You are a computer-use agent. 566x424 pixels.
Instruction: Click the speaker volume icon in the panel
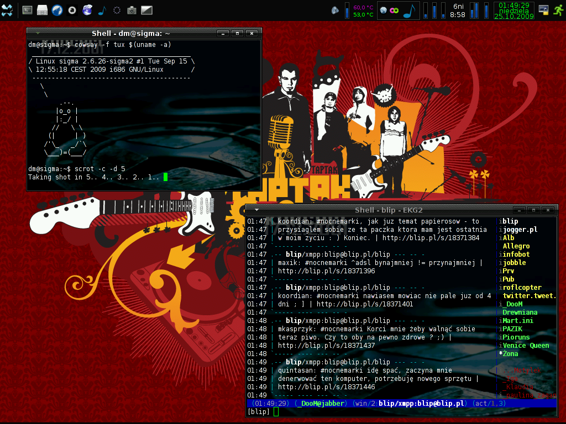[335, 10]
